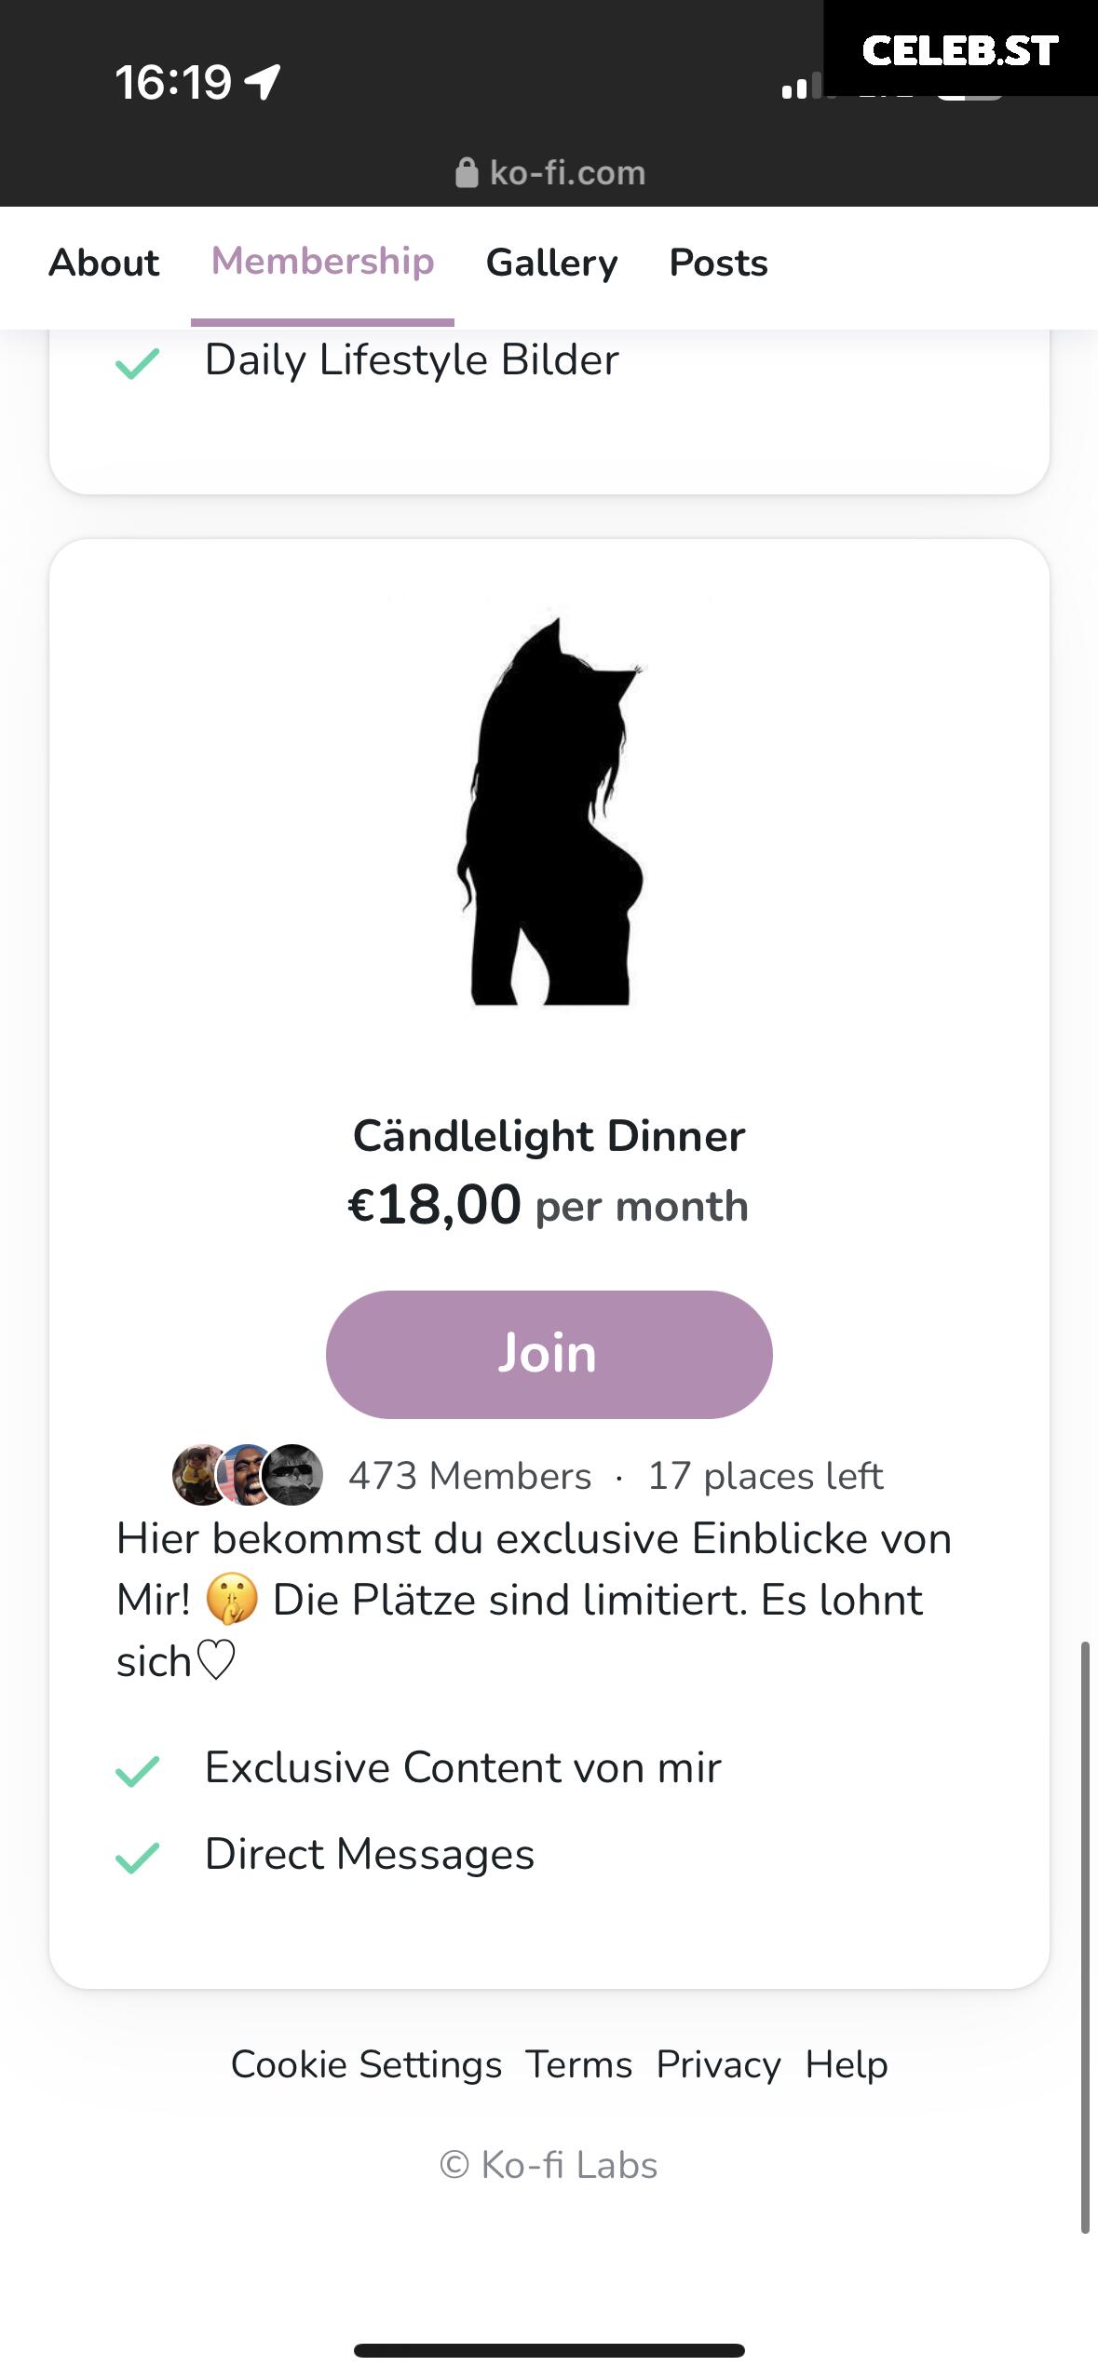The width and height of the screenshot is (1098, 2380).
Task: Open the Help link
Action: click(x=847, y=2064)
